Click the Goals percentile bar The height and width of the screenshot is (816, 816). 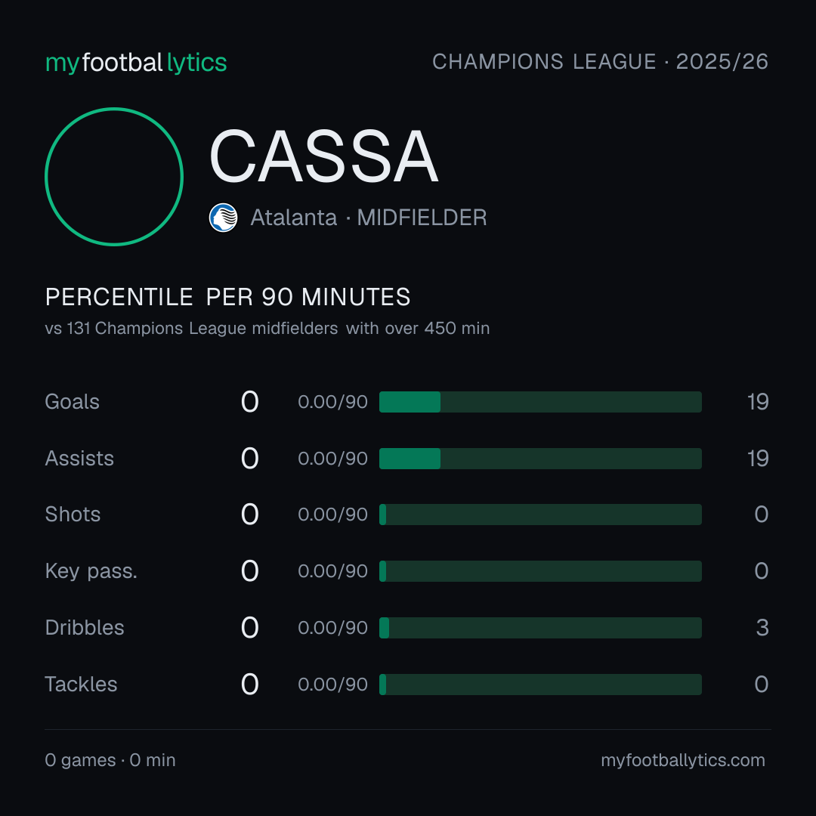tap(540, 402)
